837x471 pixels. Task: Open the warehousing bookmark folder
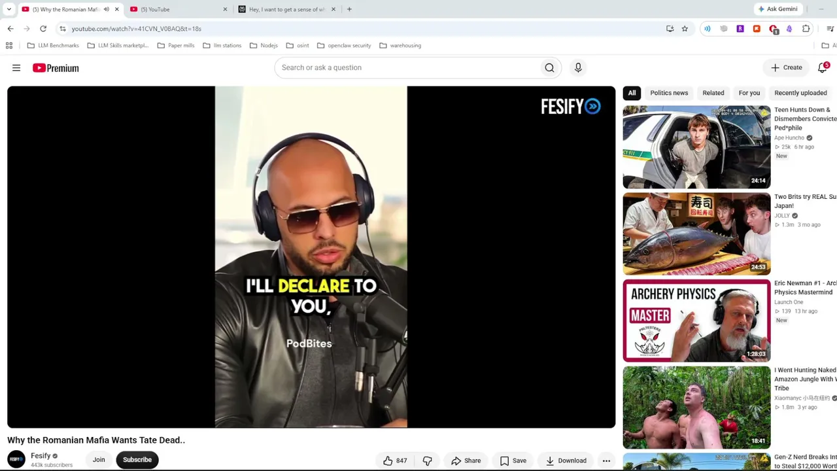point(400,46)
